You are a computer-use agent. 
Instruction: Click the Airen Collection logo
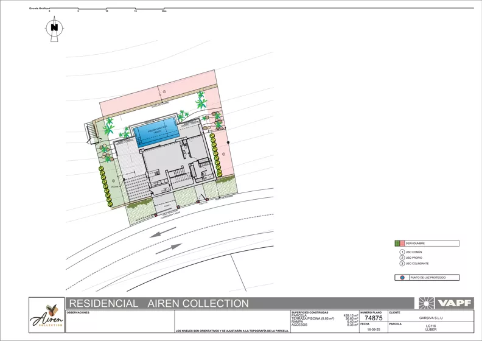click(x=47, y=315)
